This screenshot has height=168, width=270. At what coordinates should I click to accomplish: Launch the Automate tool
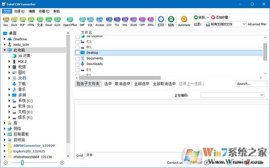pyautogui.click(x=184, y=22)
